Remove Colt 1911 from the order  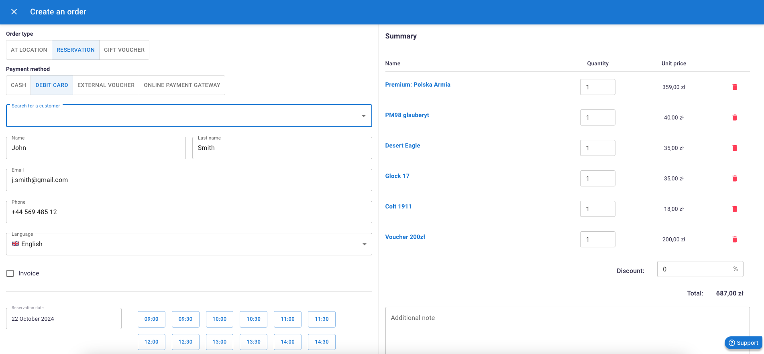(x=734, y=209)
